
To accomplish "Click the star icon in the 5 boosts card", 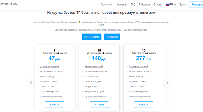I will (43, 53).
